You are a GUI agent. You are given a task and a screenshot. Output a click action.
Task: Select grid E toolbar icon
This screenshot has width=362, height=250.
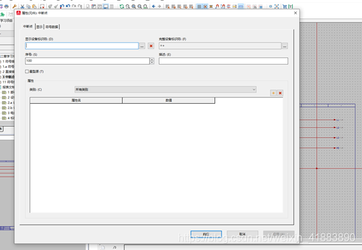[191, 7]
